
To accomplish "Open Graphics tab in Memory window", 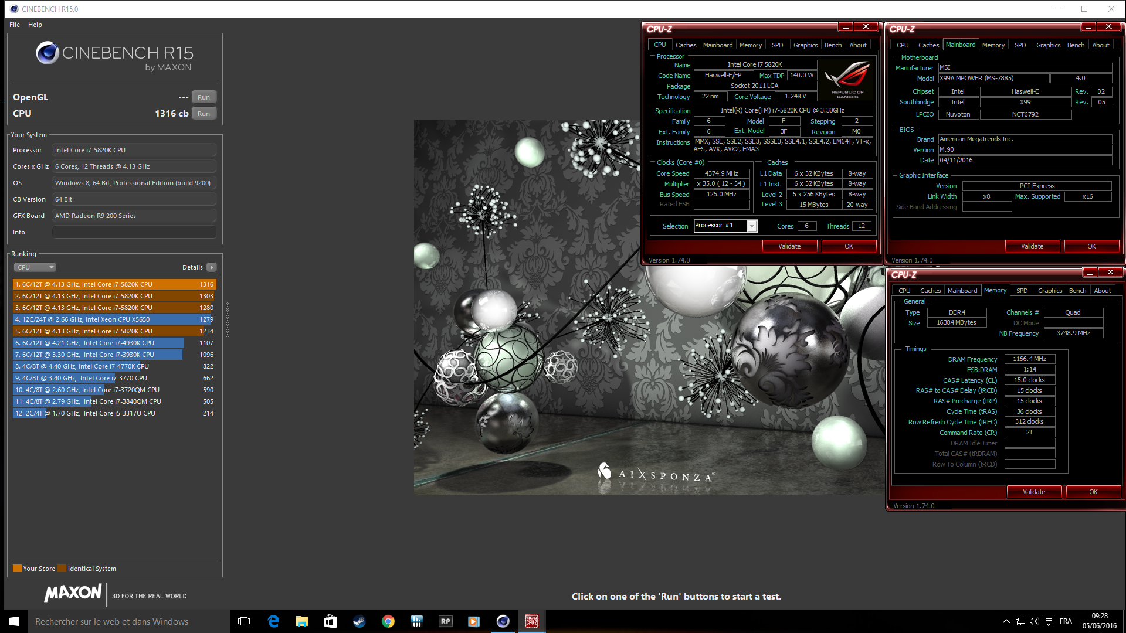I will 1050,291.
